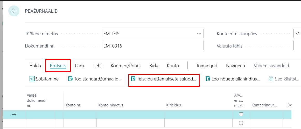The image size is (301, 129).
Task: Click the Seo käsitsi document icon
Action: [271, 79]
